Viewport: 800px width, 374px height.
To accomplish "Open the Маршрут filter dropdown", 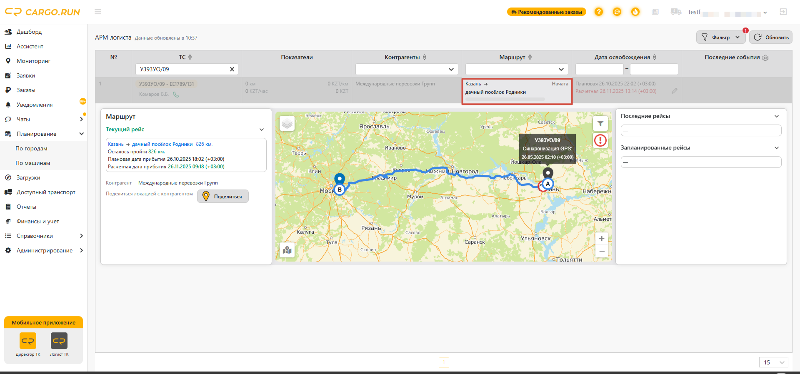I will coord(516,69).
